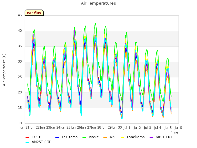Click the Jun 21 x-axis date label
This screenshot has height=148, width=197.
tap(25, 127)
